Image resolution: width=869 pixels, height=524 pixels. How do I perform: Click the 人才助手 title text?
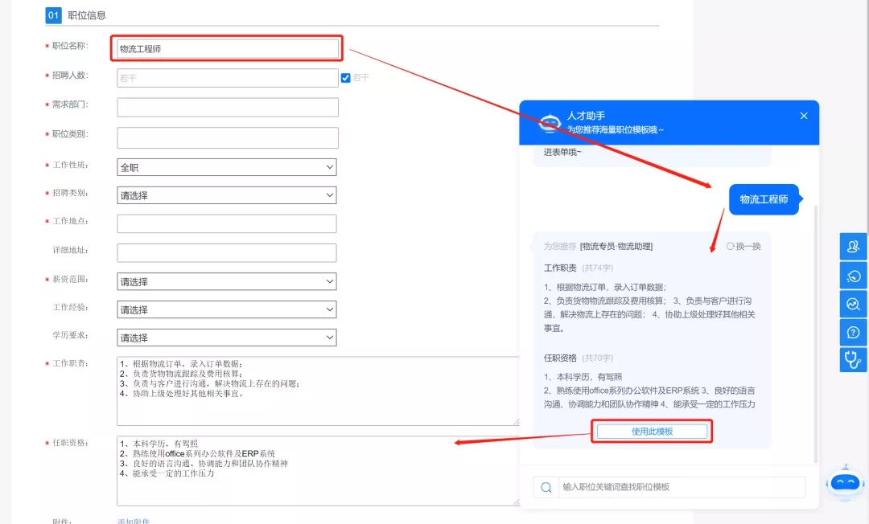click(x=586, y=116)
